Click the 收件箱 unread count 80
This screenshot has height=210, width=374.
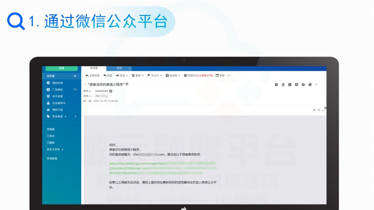point(75,76)
